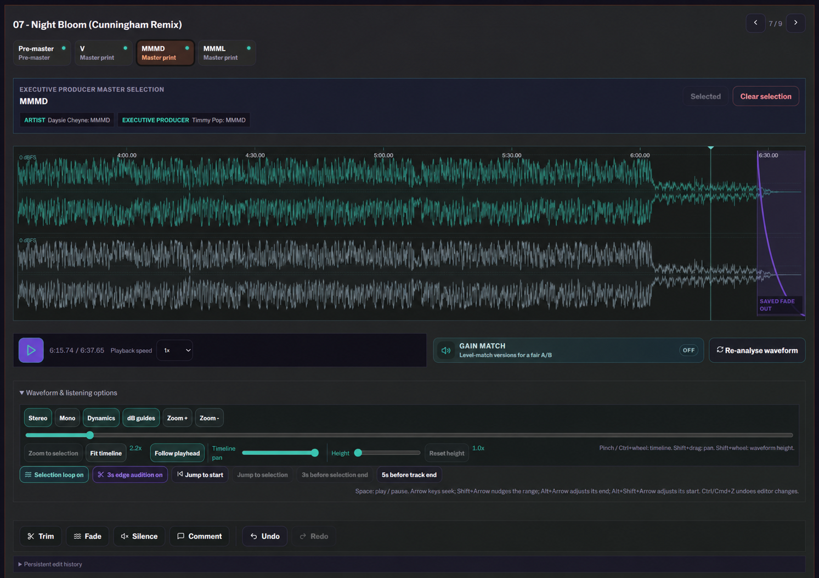819x578 pixels.
Task: Click Reset height
Action: (x=447, y=453)
